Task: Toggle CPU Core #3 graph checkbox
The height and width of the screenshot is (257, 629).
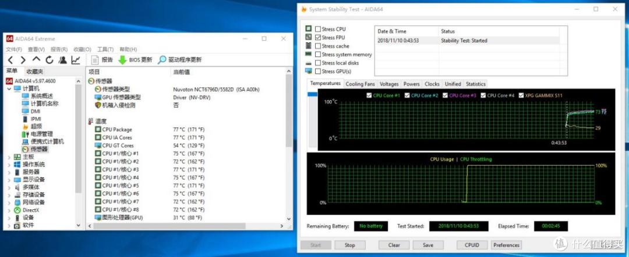Action: (446, 96)
